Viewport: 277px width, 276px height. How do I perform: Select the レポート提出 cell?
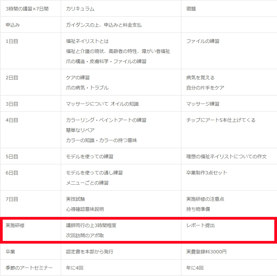coord(200,225)
